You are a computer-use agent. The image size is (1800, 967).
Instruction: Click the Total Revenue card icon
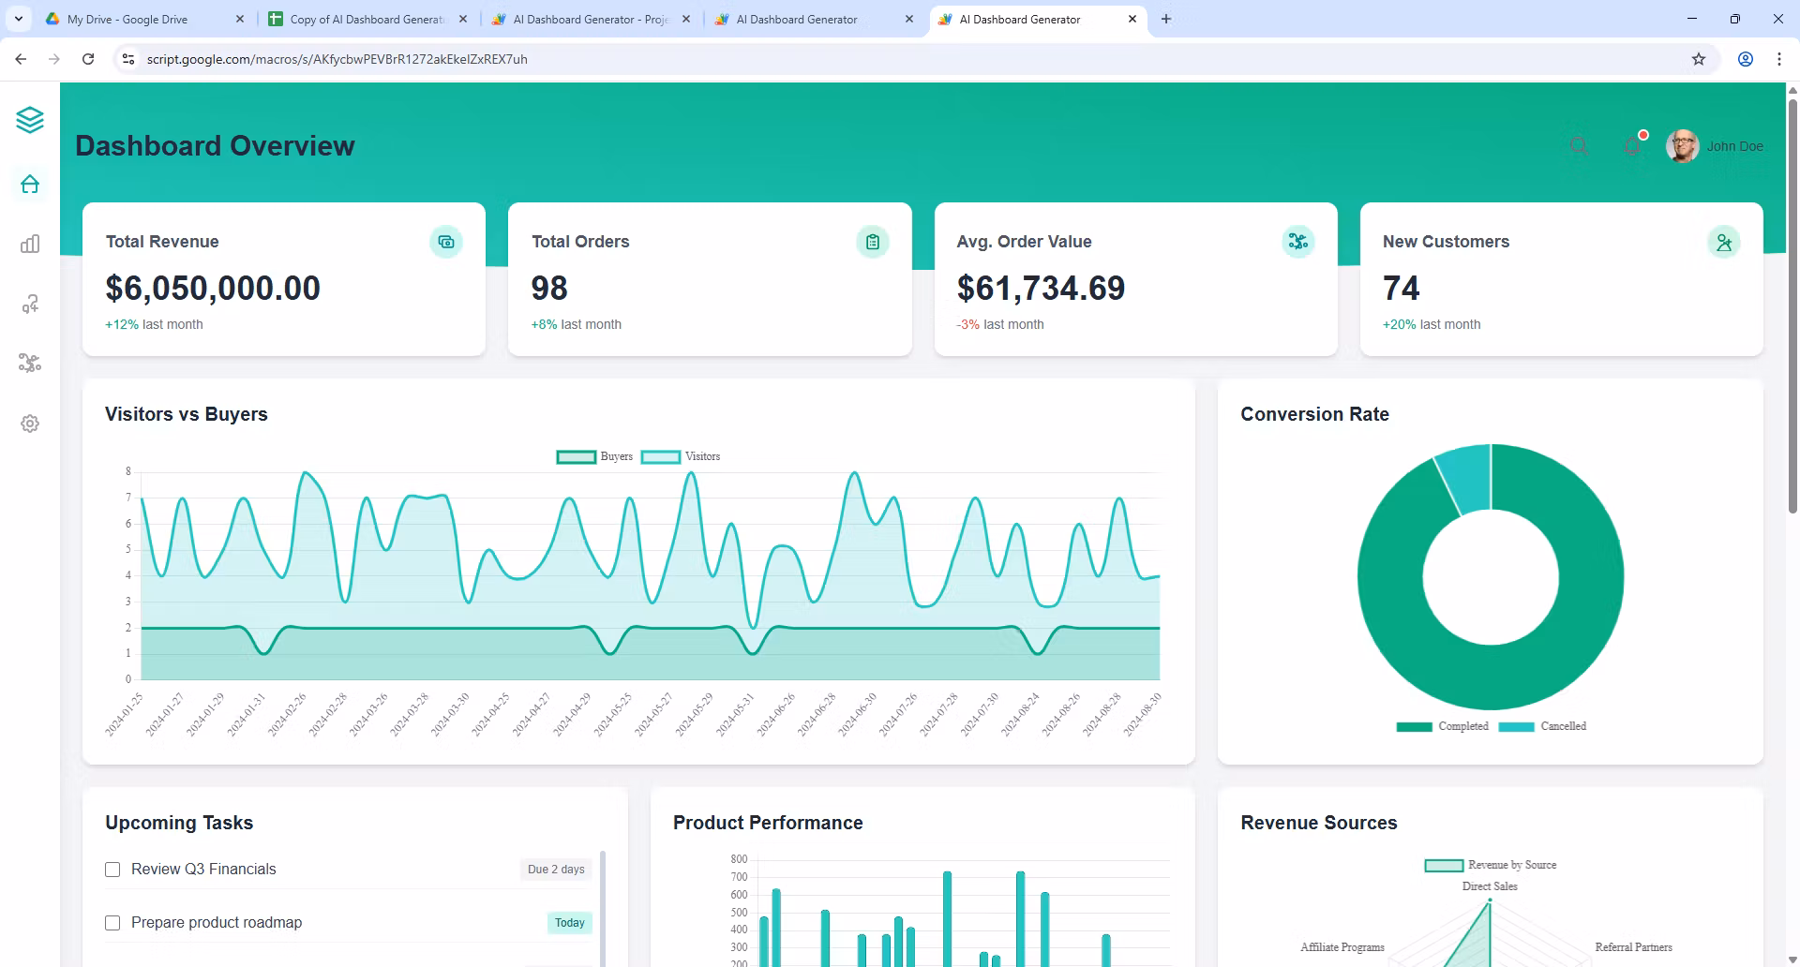(446, 242)
